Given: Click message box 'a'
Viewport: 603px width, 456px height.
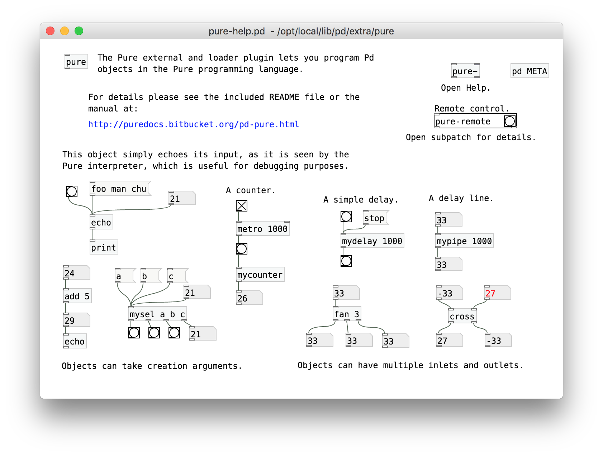Looking at the screenshot, I should click(x=125, y=276).
